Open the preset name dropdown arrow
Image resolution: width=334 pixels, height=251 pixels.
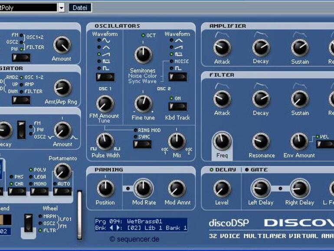click(x=61, y=8)
